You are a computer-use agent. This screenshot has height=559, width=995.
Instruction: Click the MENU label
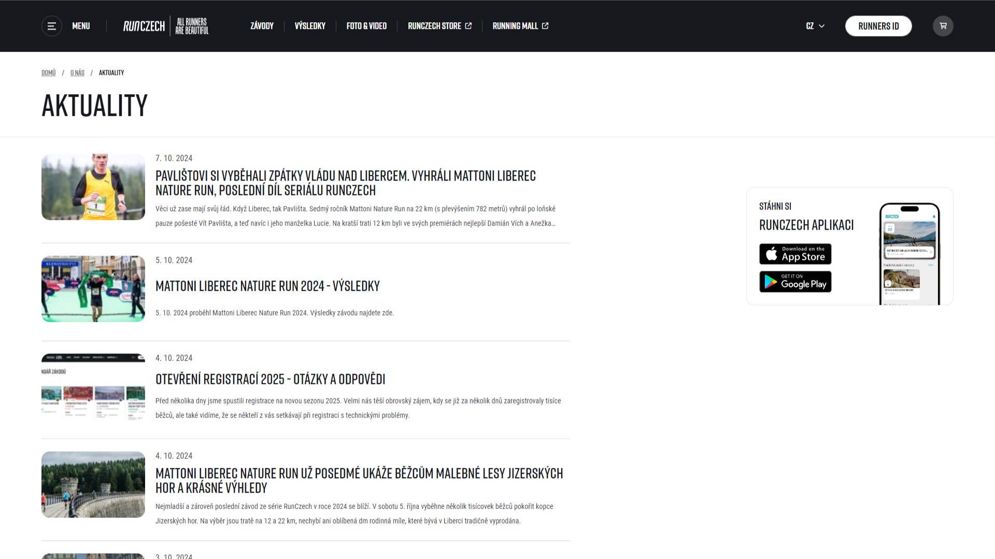(x=81, y=26)
